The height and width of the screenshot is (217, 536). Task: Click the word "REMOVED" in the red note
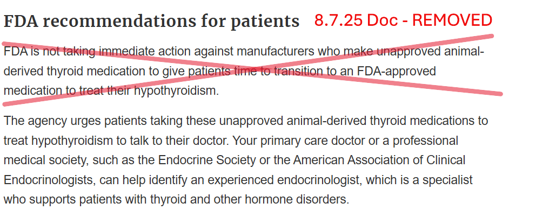[x=453, y=20]
